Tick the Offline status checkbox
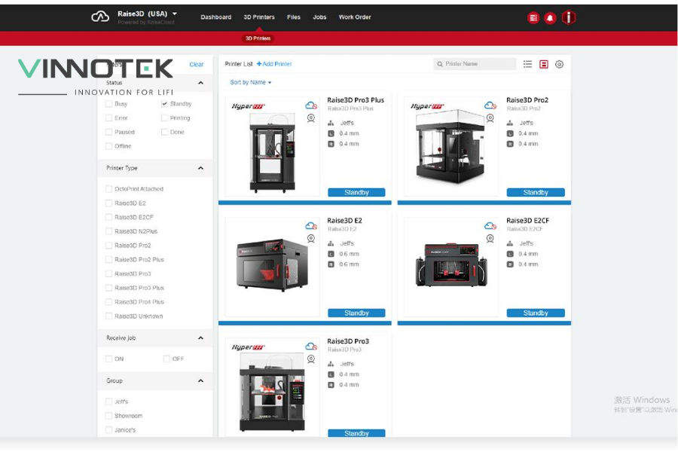Image resolution: width=678 pixels, height=452 pixels. coord(108,146)
